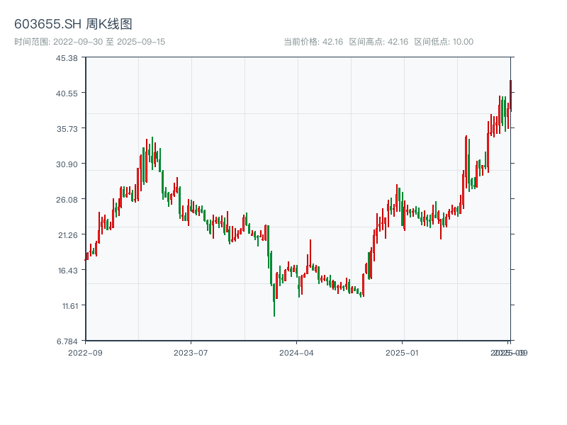The height and width of the screenshot is (425, 567).
Task: Click the 11.61 y-axis price label
Action: (x=68, y=305)
